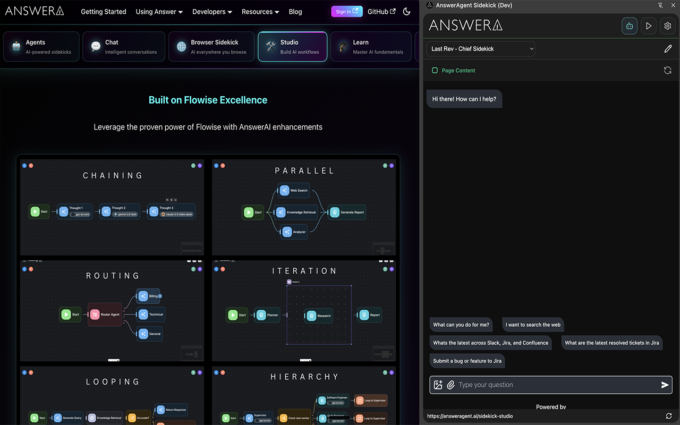Open the sidekick agent robot icon

coord(630,25)
